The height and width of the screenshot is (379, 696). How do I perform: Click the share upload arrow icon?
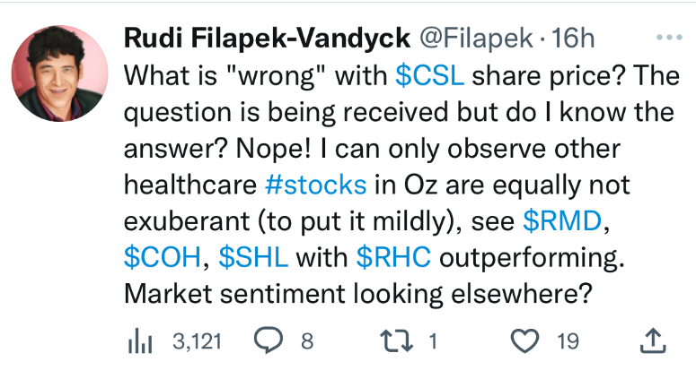pyautogui.click(x=653, y=340)
